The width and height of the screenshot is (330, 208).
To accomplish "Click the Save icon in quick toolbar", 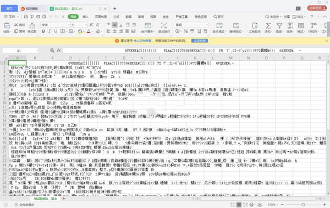I will coord(26,16).
